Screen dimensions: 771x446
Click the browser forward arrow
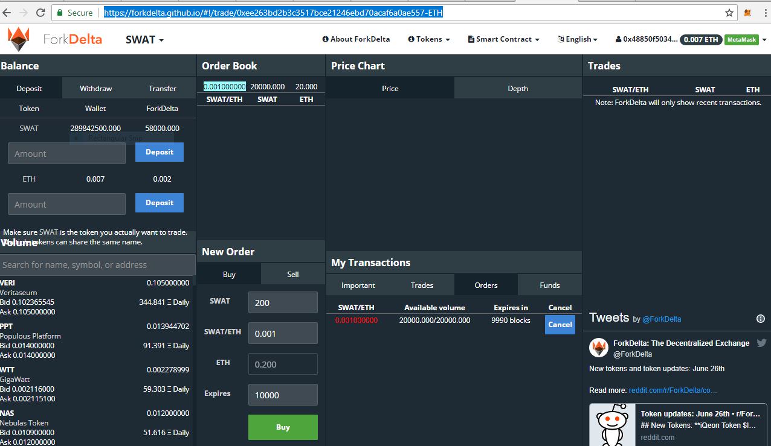[24, 13]
